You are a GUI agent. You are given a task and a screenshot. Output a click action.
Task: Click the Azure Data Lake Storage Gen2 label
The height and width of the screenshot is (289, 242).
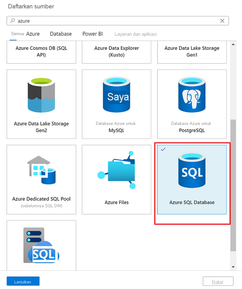click(41, 127)
